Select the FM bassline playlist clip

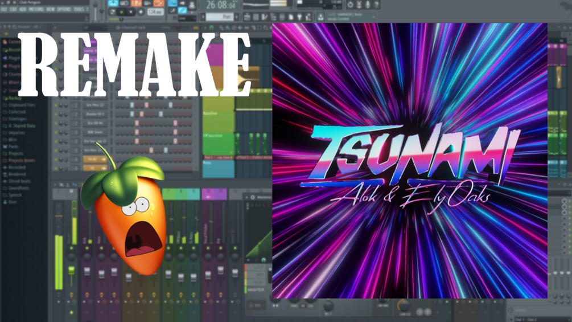click(x=219, y=144)
